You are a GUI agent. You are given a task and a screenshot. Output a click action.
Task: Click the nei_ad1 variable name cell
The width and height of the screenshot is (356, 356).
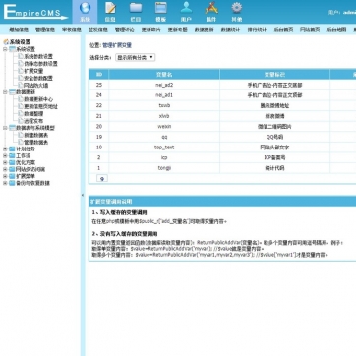click(164, 95)
